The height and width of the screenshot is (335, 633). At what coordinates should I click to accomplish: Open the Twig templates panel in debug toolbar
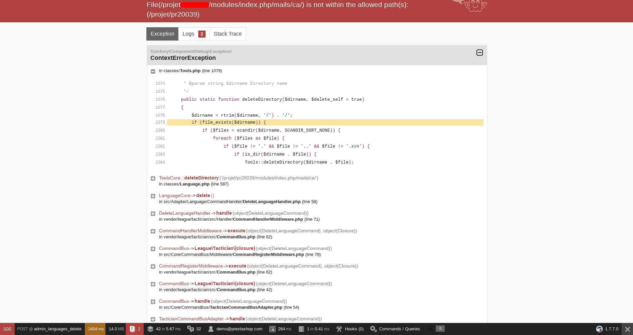click(x=150, y=329)
